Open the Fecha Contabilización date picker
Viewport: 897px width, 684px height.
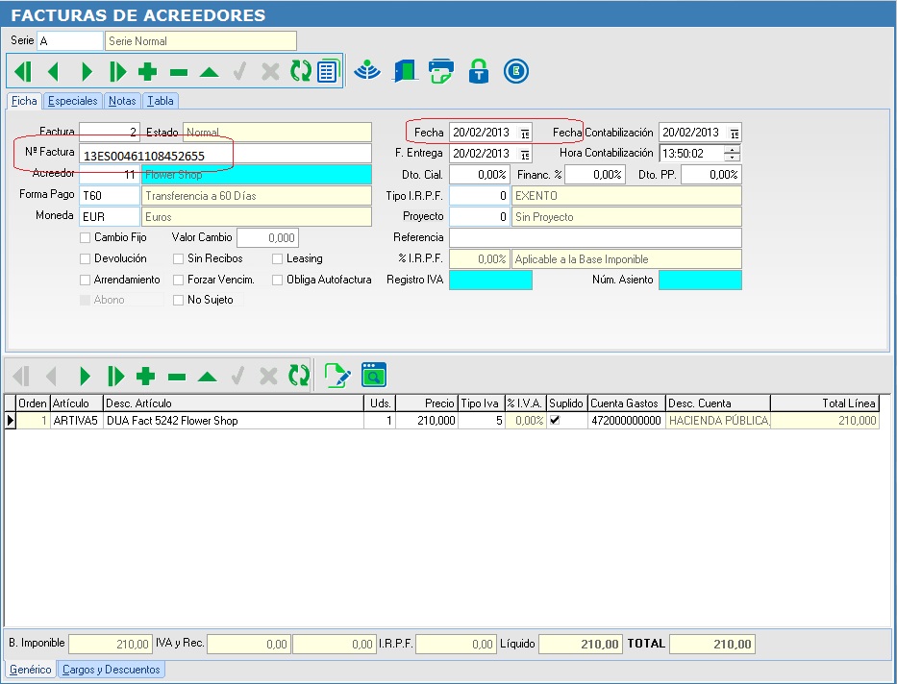(735, 133)
